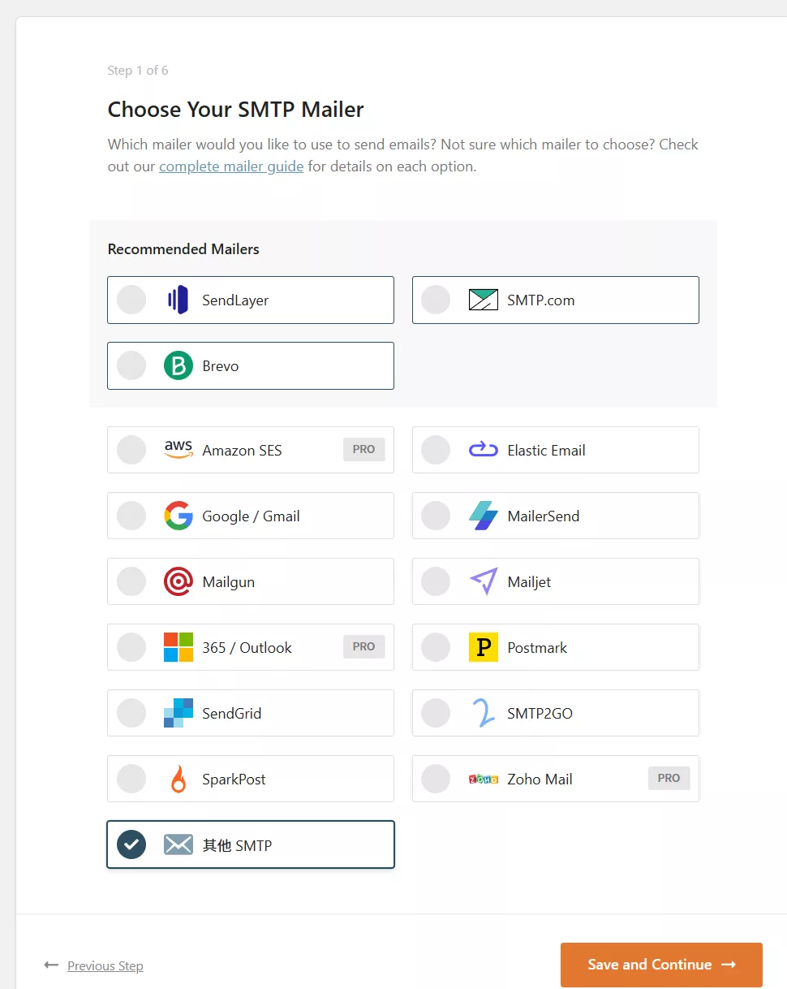Click the AWS logo icon
This screenshot has height=989, width=787.
click(178, 450)
